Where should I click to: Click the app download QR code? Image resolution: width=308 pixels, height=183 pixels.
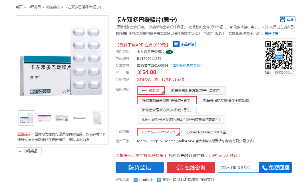(279, 55)
